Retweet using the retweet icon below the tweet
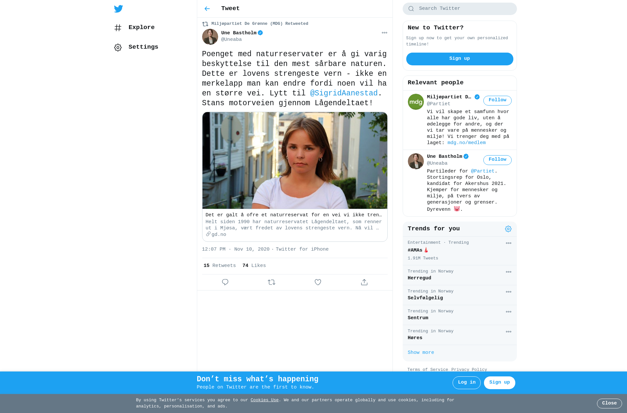 [x=271, y=282]
